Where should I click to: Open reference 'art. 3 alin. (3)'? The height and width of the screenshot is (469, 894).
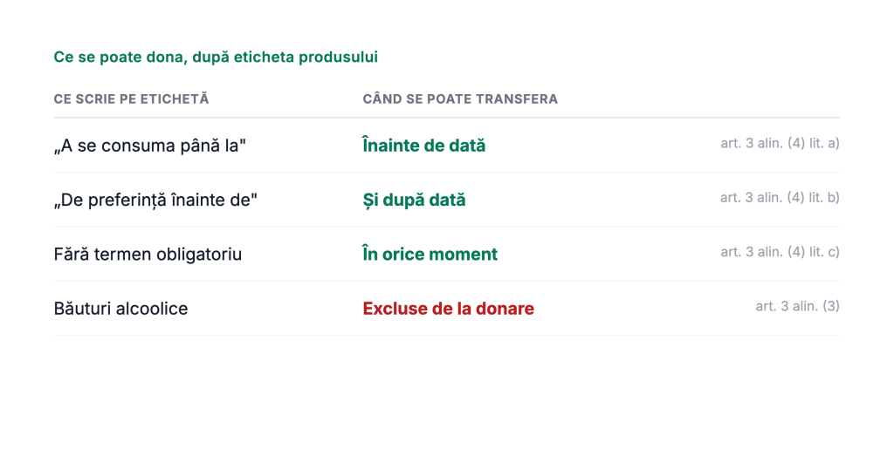click(798, 306)
